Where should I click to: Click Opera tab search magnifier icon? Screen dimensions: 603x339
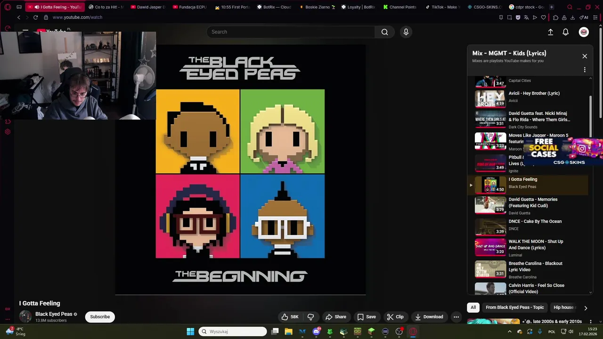pyautogui.click(x=570, y=7)
